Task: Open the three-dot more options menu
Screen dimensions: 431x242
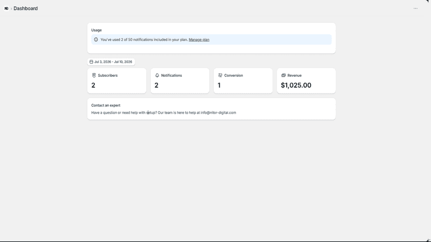Action: [x=415, y=8]
